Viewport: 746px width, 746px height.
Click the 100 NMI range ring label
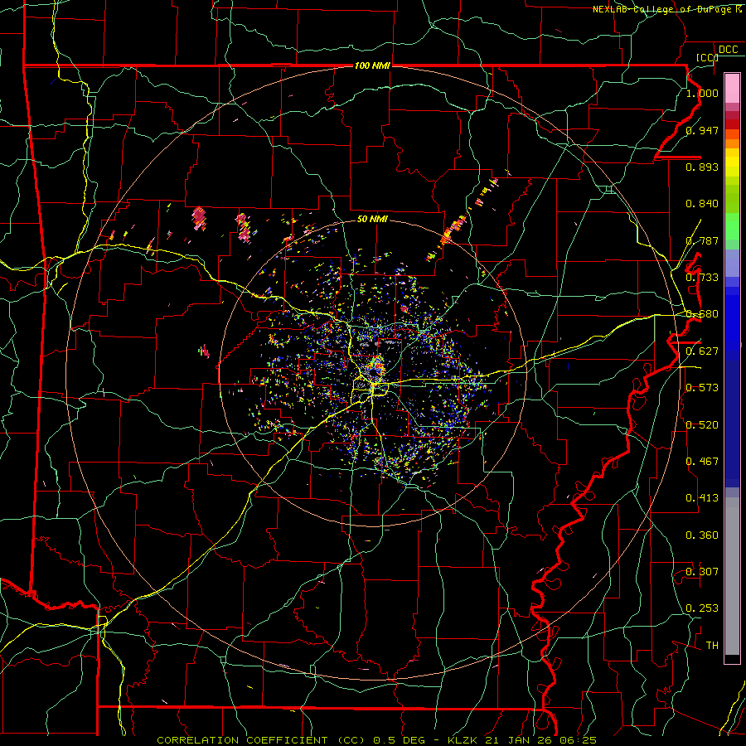point(372,65)
